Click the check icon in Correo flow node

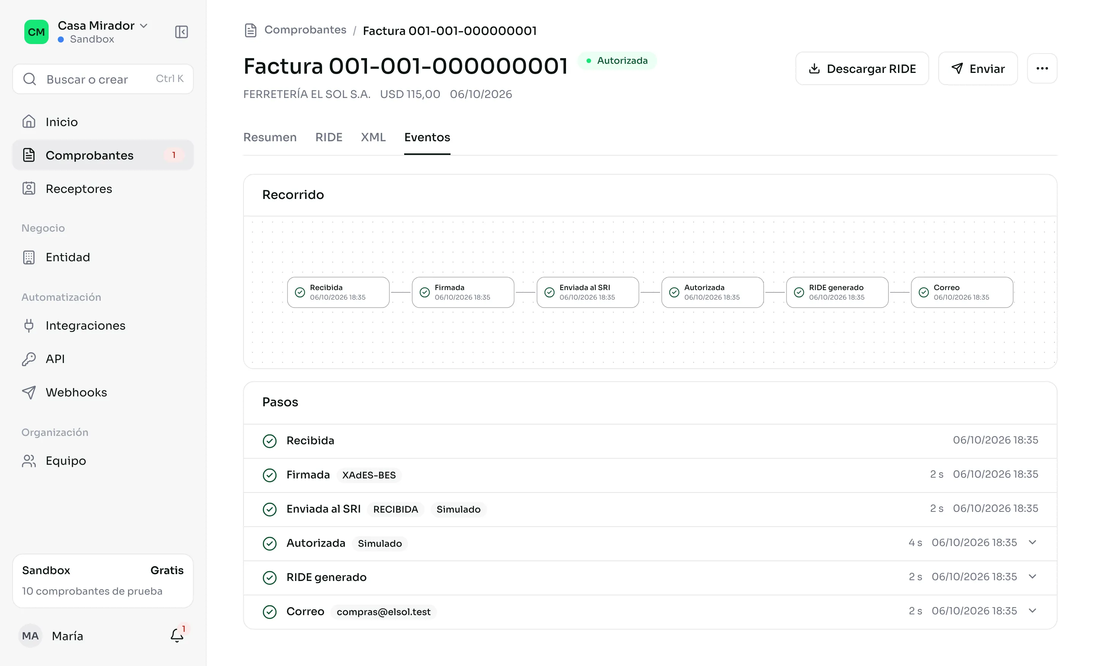[923, 292]
